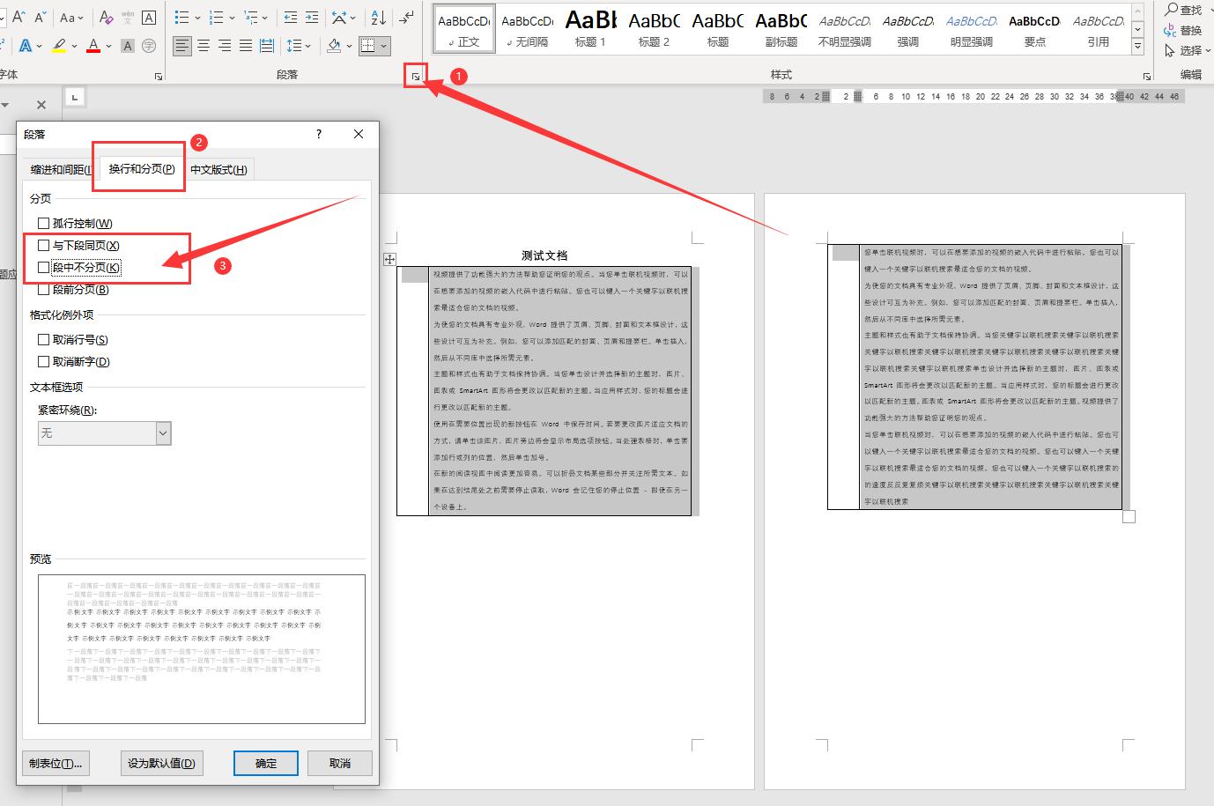The image size is (1214, 806).
Task: Cancel the dialog with 取消
Action: (340, 763)
